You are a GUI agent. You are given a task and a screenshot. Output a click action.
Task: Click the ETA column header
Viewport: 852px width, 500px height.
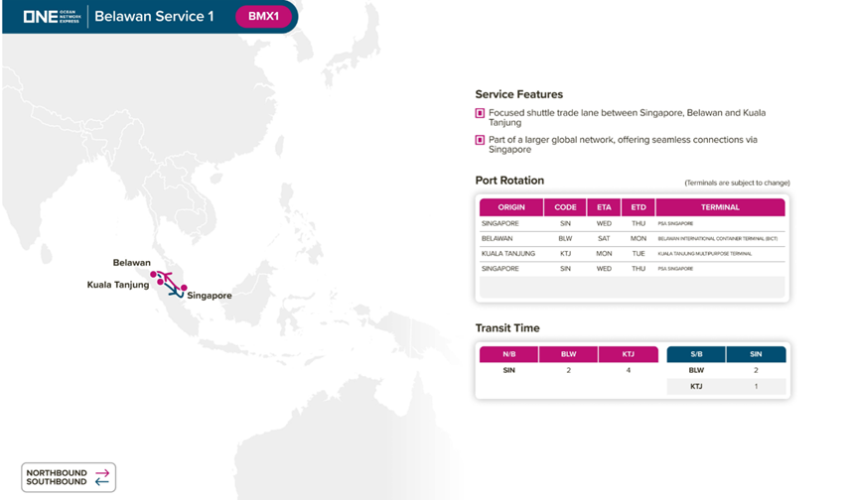click(604, 207)
